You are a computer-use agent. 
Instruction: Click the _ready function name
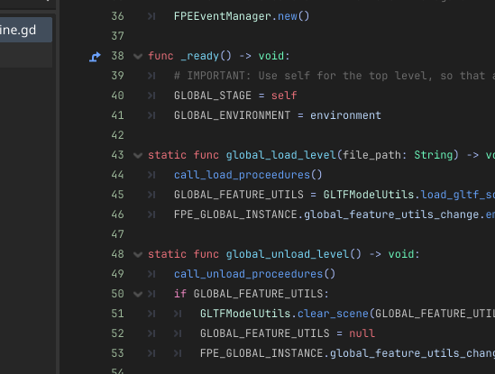(200, 56)
